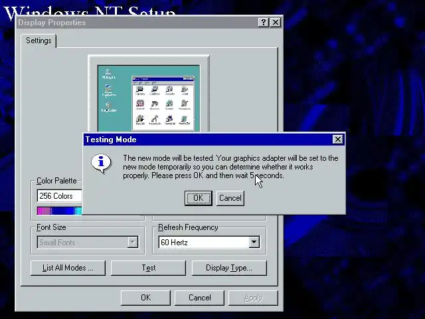425x319 pixels.
Task: Click the Refresh Frequency group label
Action: [x=188, y=227]
